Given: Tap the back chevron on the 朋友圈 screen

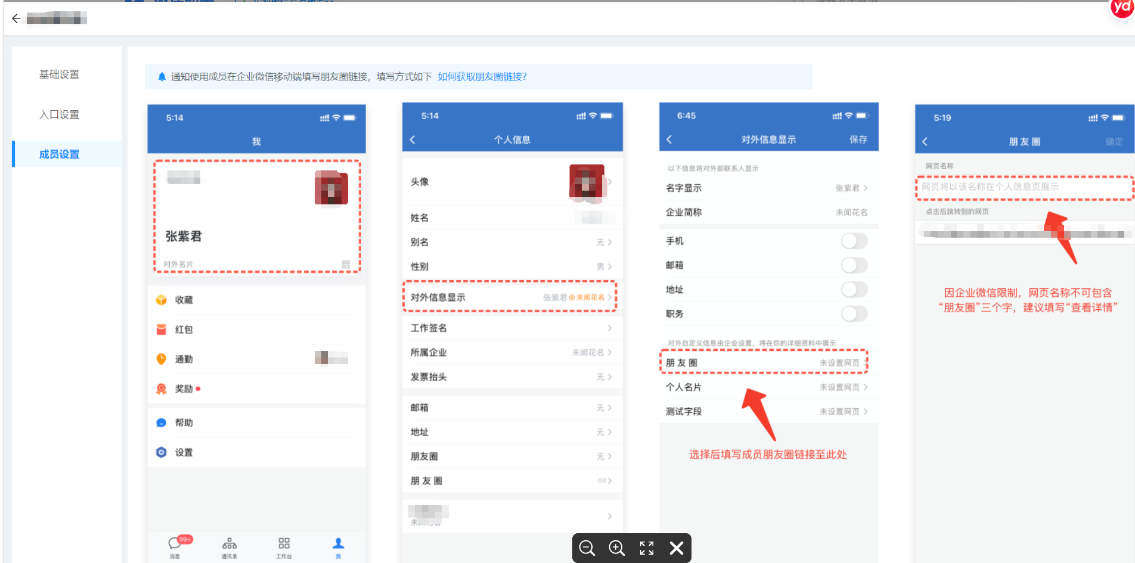Looking at the screenshot, I should point(925,142).
